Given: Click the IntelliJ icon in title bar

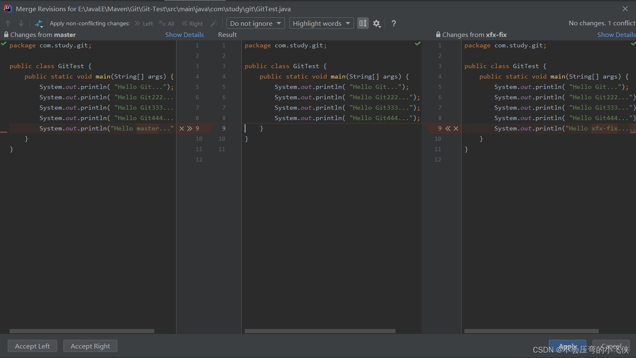Looking at the screenshot, I should point(7,8).
